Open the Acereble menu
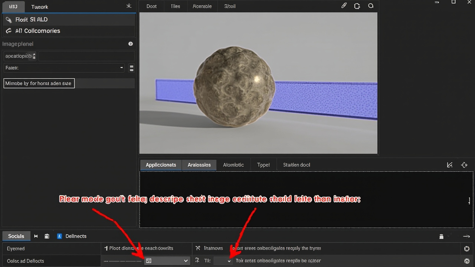475x267 pixels. (202, 6)
